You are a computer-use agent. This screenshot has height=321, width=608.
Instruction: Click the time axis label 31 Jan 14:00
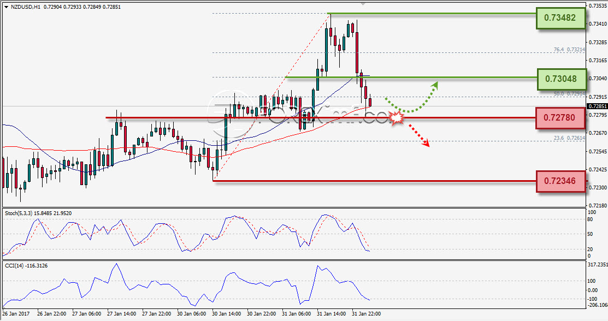point(331,314)
